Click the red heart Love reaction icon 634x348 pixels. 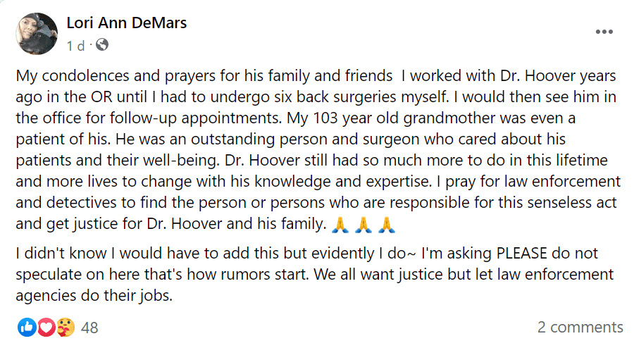pyautogui.click(x=46, y=327)
